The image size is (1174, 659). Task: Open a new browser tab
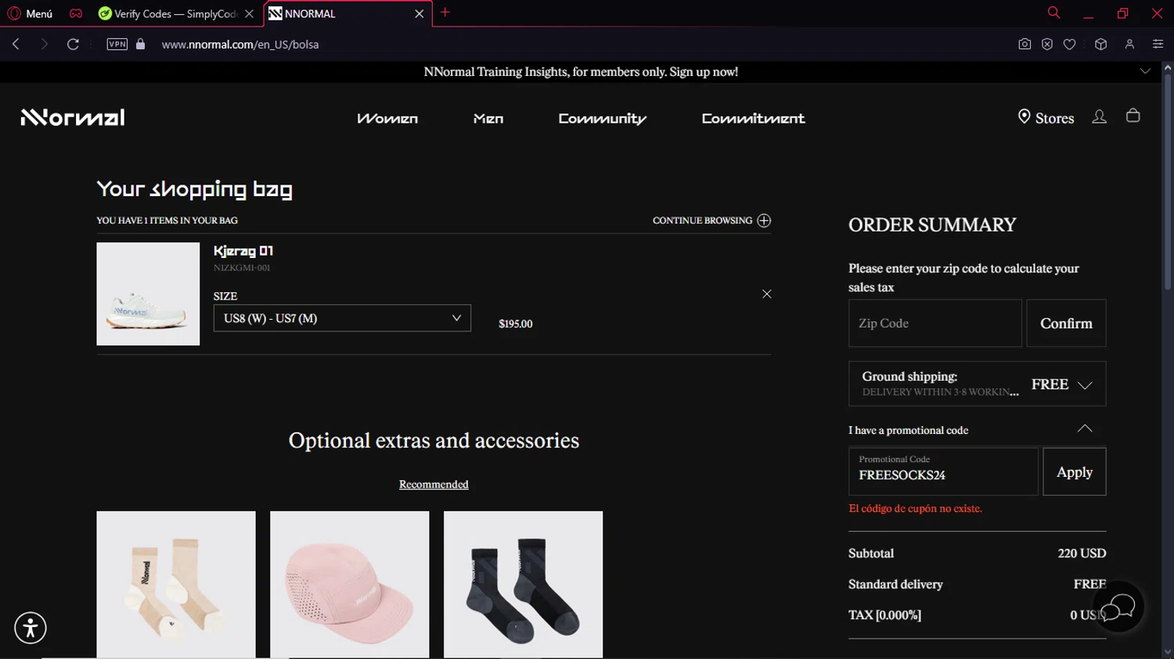pos(445,13)
